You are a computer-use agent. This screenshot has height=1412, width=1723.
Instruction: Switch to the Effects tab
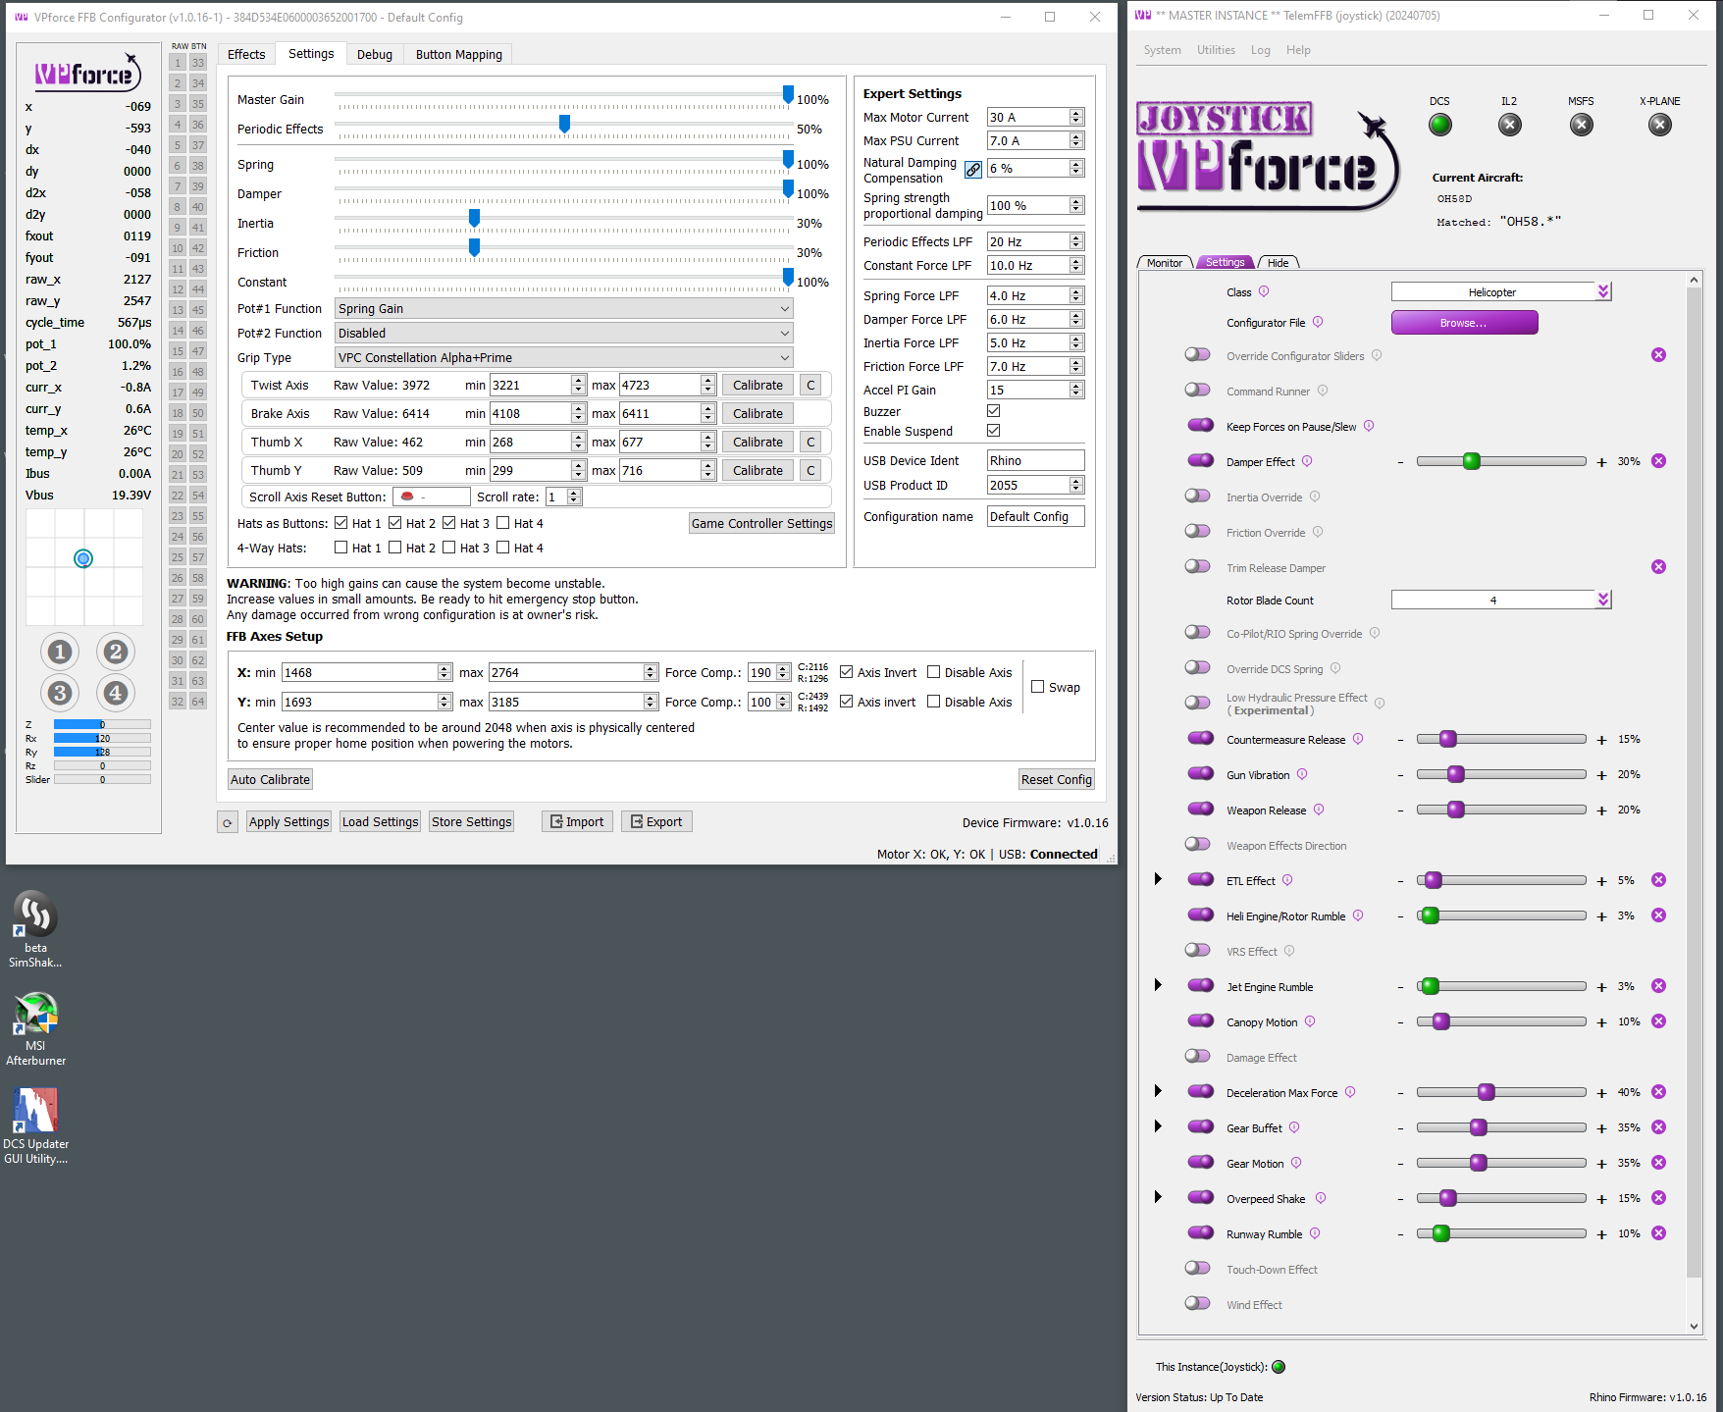pyautogui.click(x=246, y=54)
